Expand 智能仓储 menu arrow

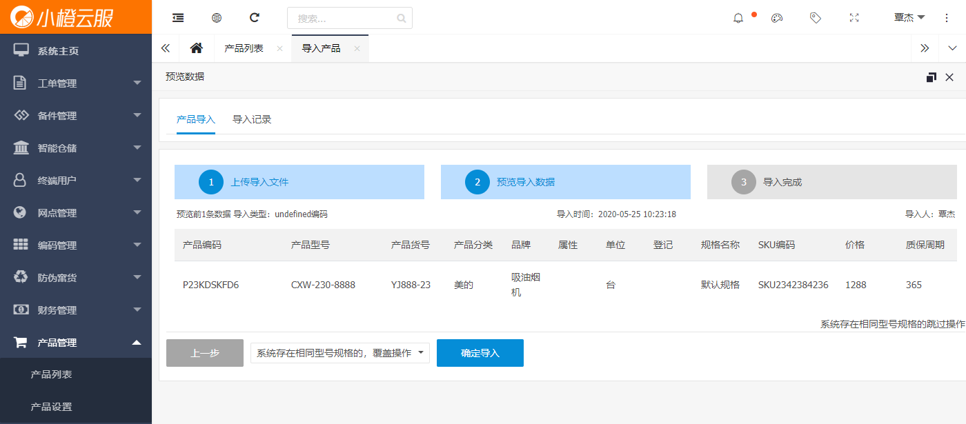(137, 148)
